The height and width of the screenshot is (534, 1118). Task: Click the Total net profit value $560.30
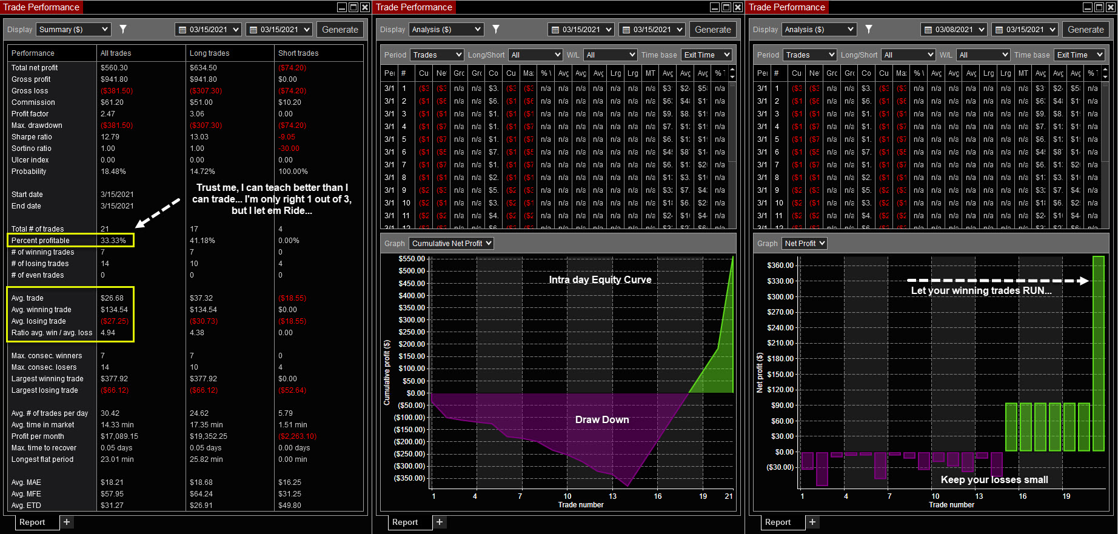114,68
